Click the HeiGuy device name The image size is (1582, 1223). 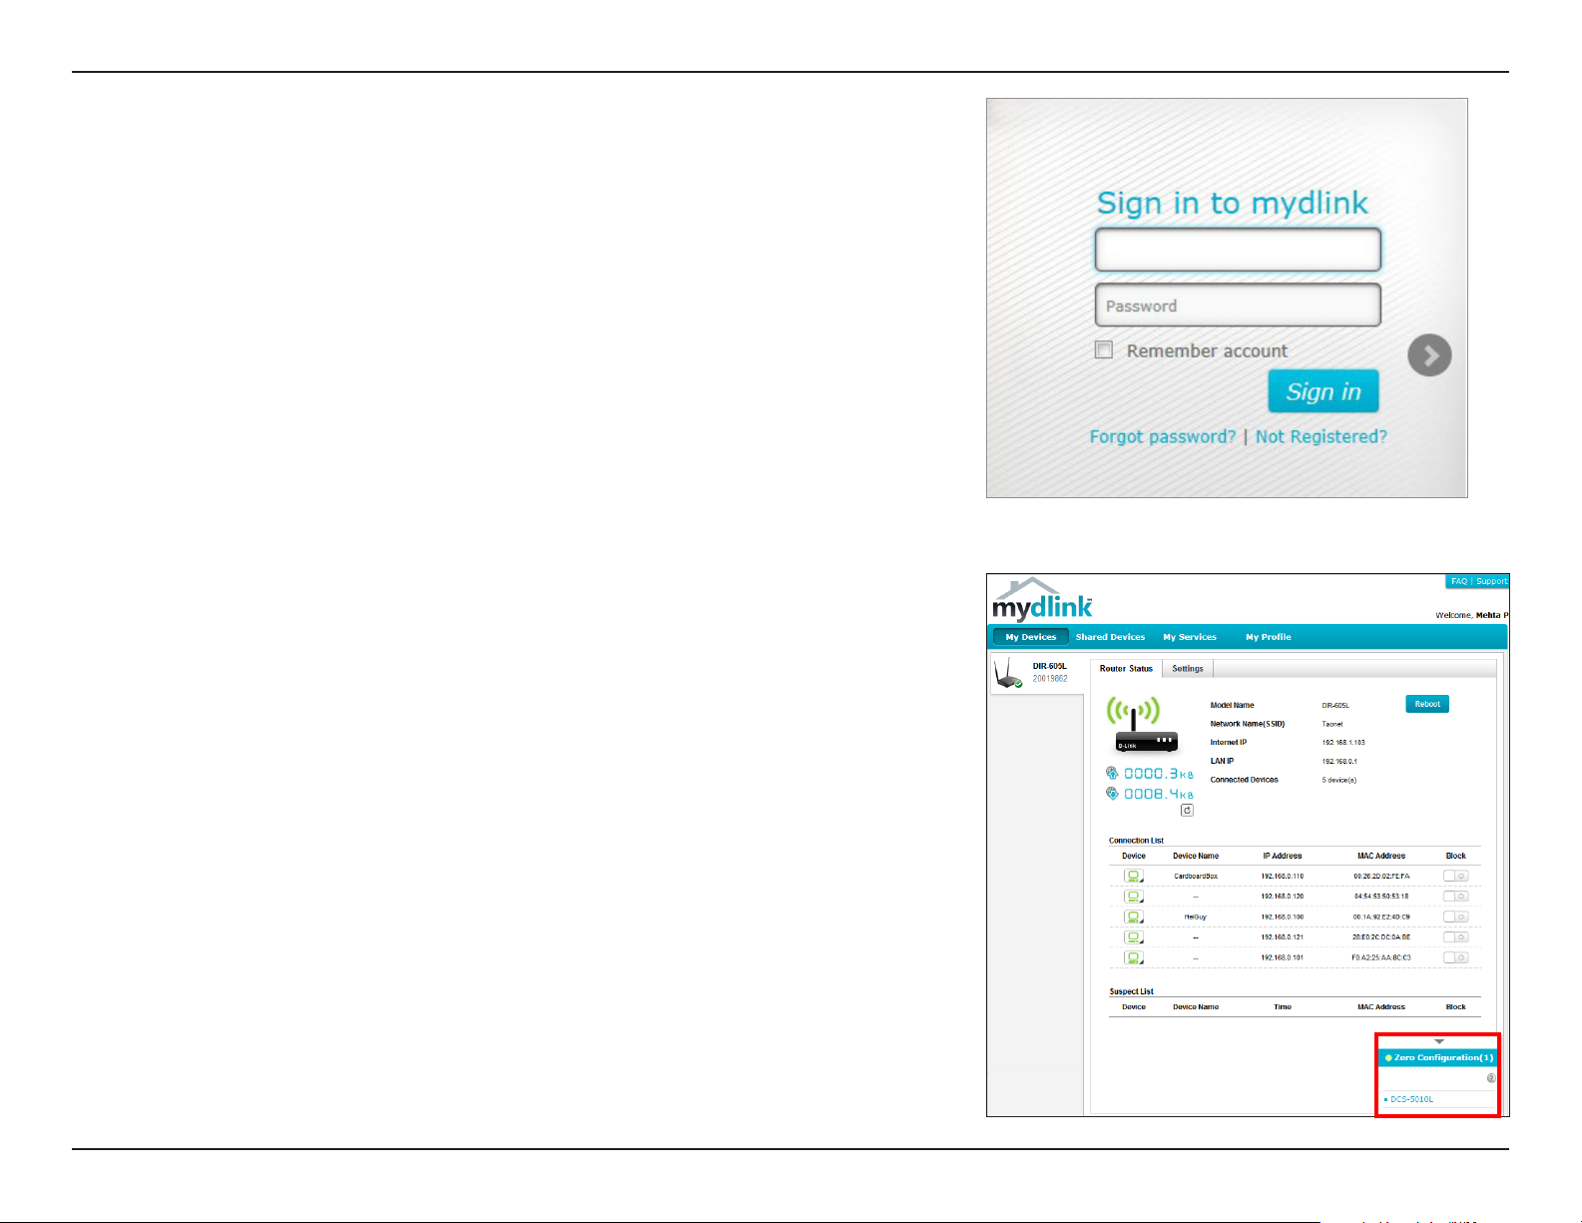(x=1196, y=917)
